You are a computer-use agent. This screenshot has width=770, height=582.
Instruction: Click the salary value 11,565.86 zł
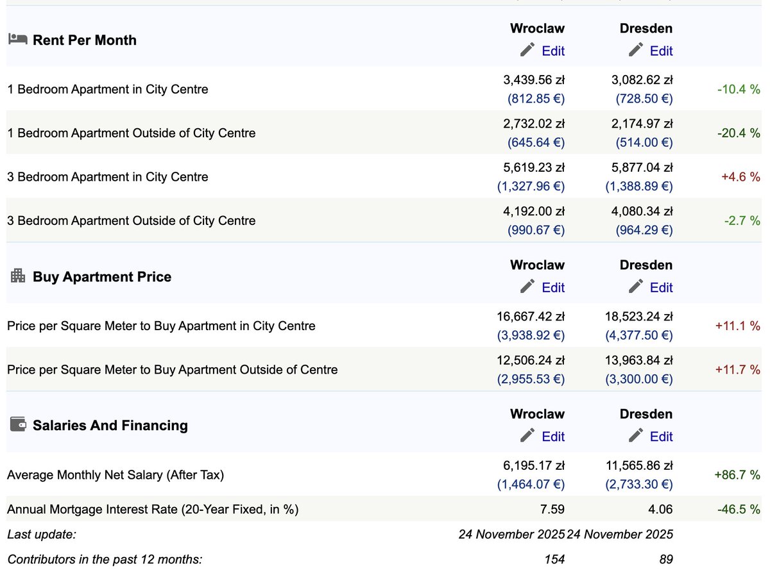pos(639,466)
